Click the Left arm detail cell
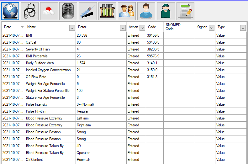248x164 pixels. coord(101,118)
